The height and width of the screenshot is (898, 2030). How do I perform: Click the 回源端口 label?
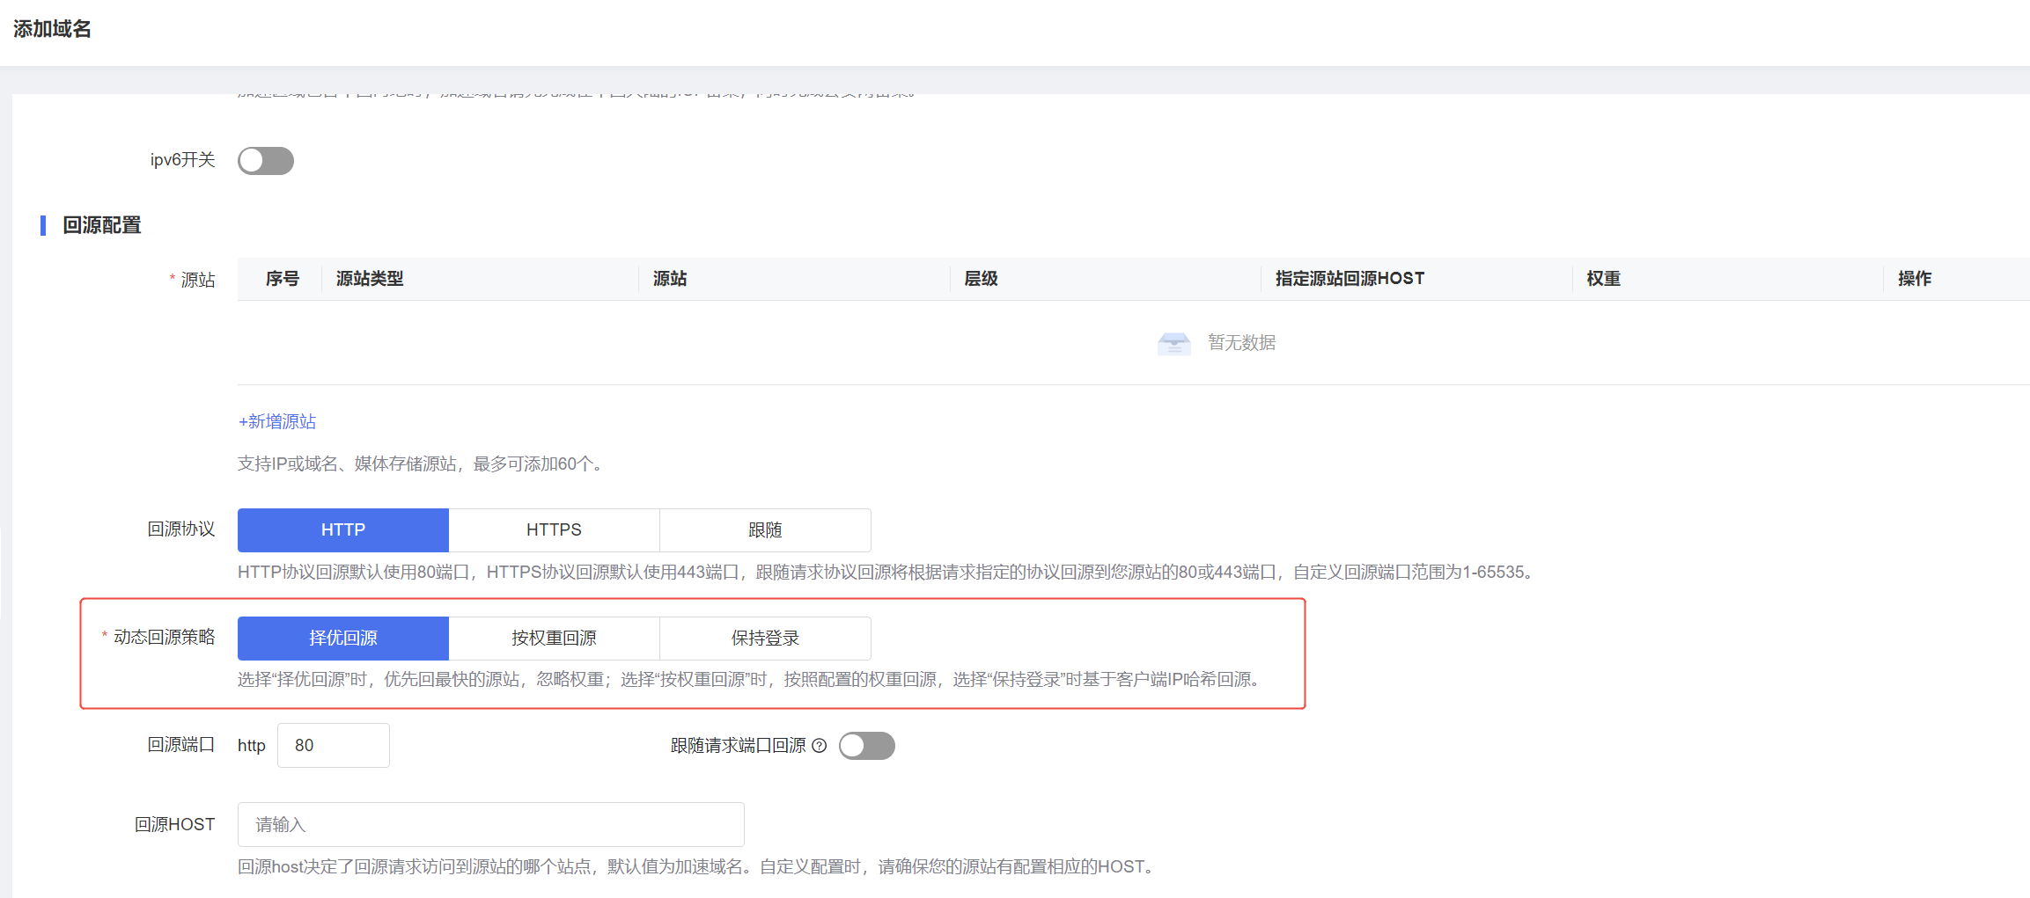point(181,745)
